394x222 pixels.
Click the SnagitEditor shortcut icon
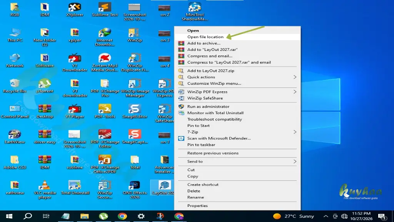[134, 111]
